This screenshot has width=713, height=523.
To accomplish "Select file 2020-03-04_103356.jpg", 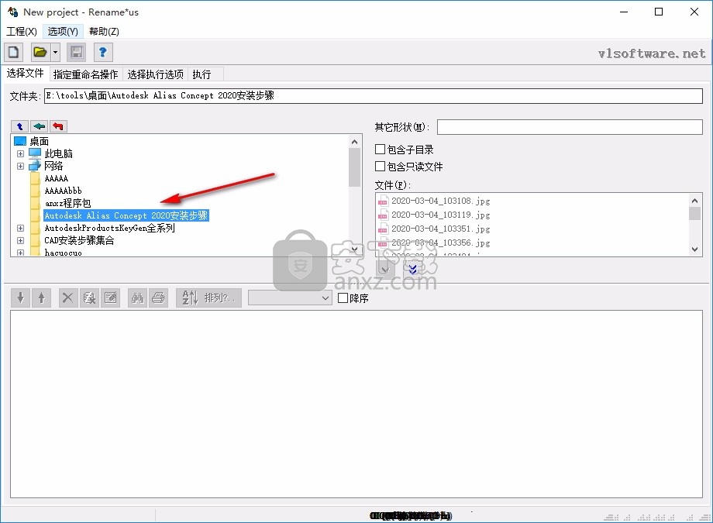I will point(441,243).
